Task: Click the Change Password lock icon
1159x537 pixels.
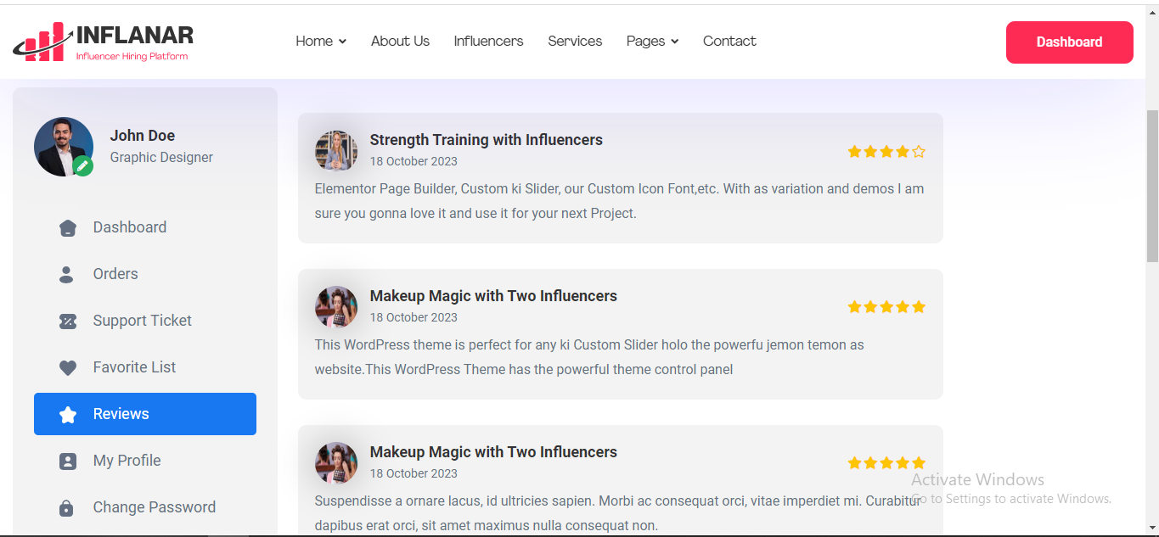Action: tap(67, 508)
